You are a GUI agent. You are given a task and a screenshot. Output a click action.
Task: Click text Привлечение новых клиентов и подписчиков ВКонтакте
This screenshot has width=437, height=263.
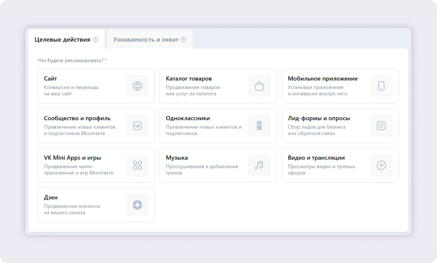pyautogui.click(x=79, y=130)
